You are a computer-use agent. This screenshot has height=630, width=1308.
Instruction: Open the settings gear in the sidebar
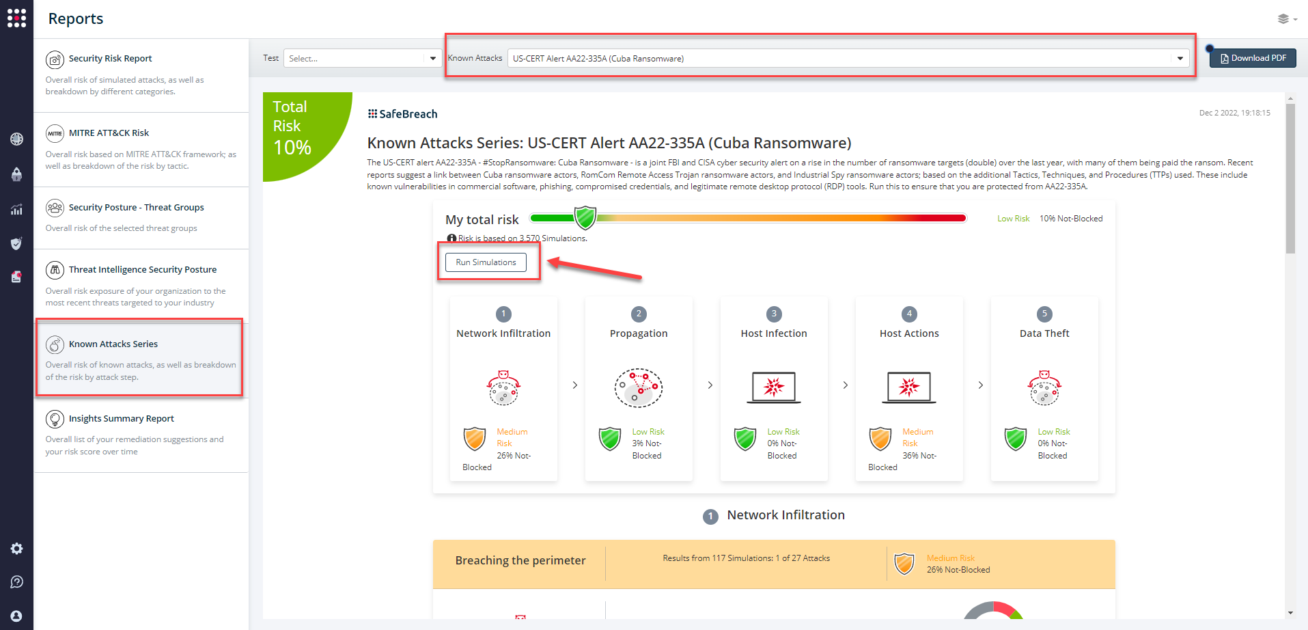(16, 548)
